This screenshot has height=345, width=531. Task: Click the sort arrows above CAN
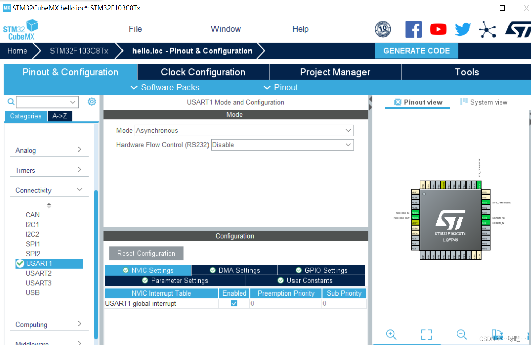click(x=49, y=205)
